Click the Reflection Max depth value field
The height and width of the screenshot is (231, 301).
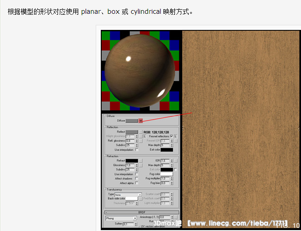click(x=165, y=145)
